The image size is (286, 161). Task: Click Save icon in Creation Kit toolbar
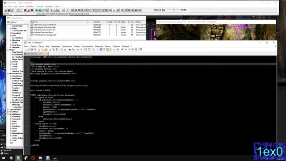click(x=9, y=10)
